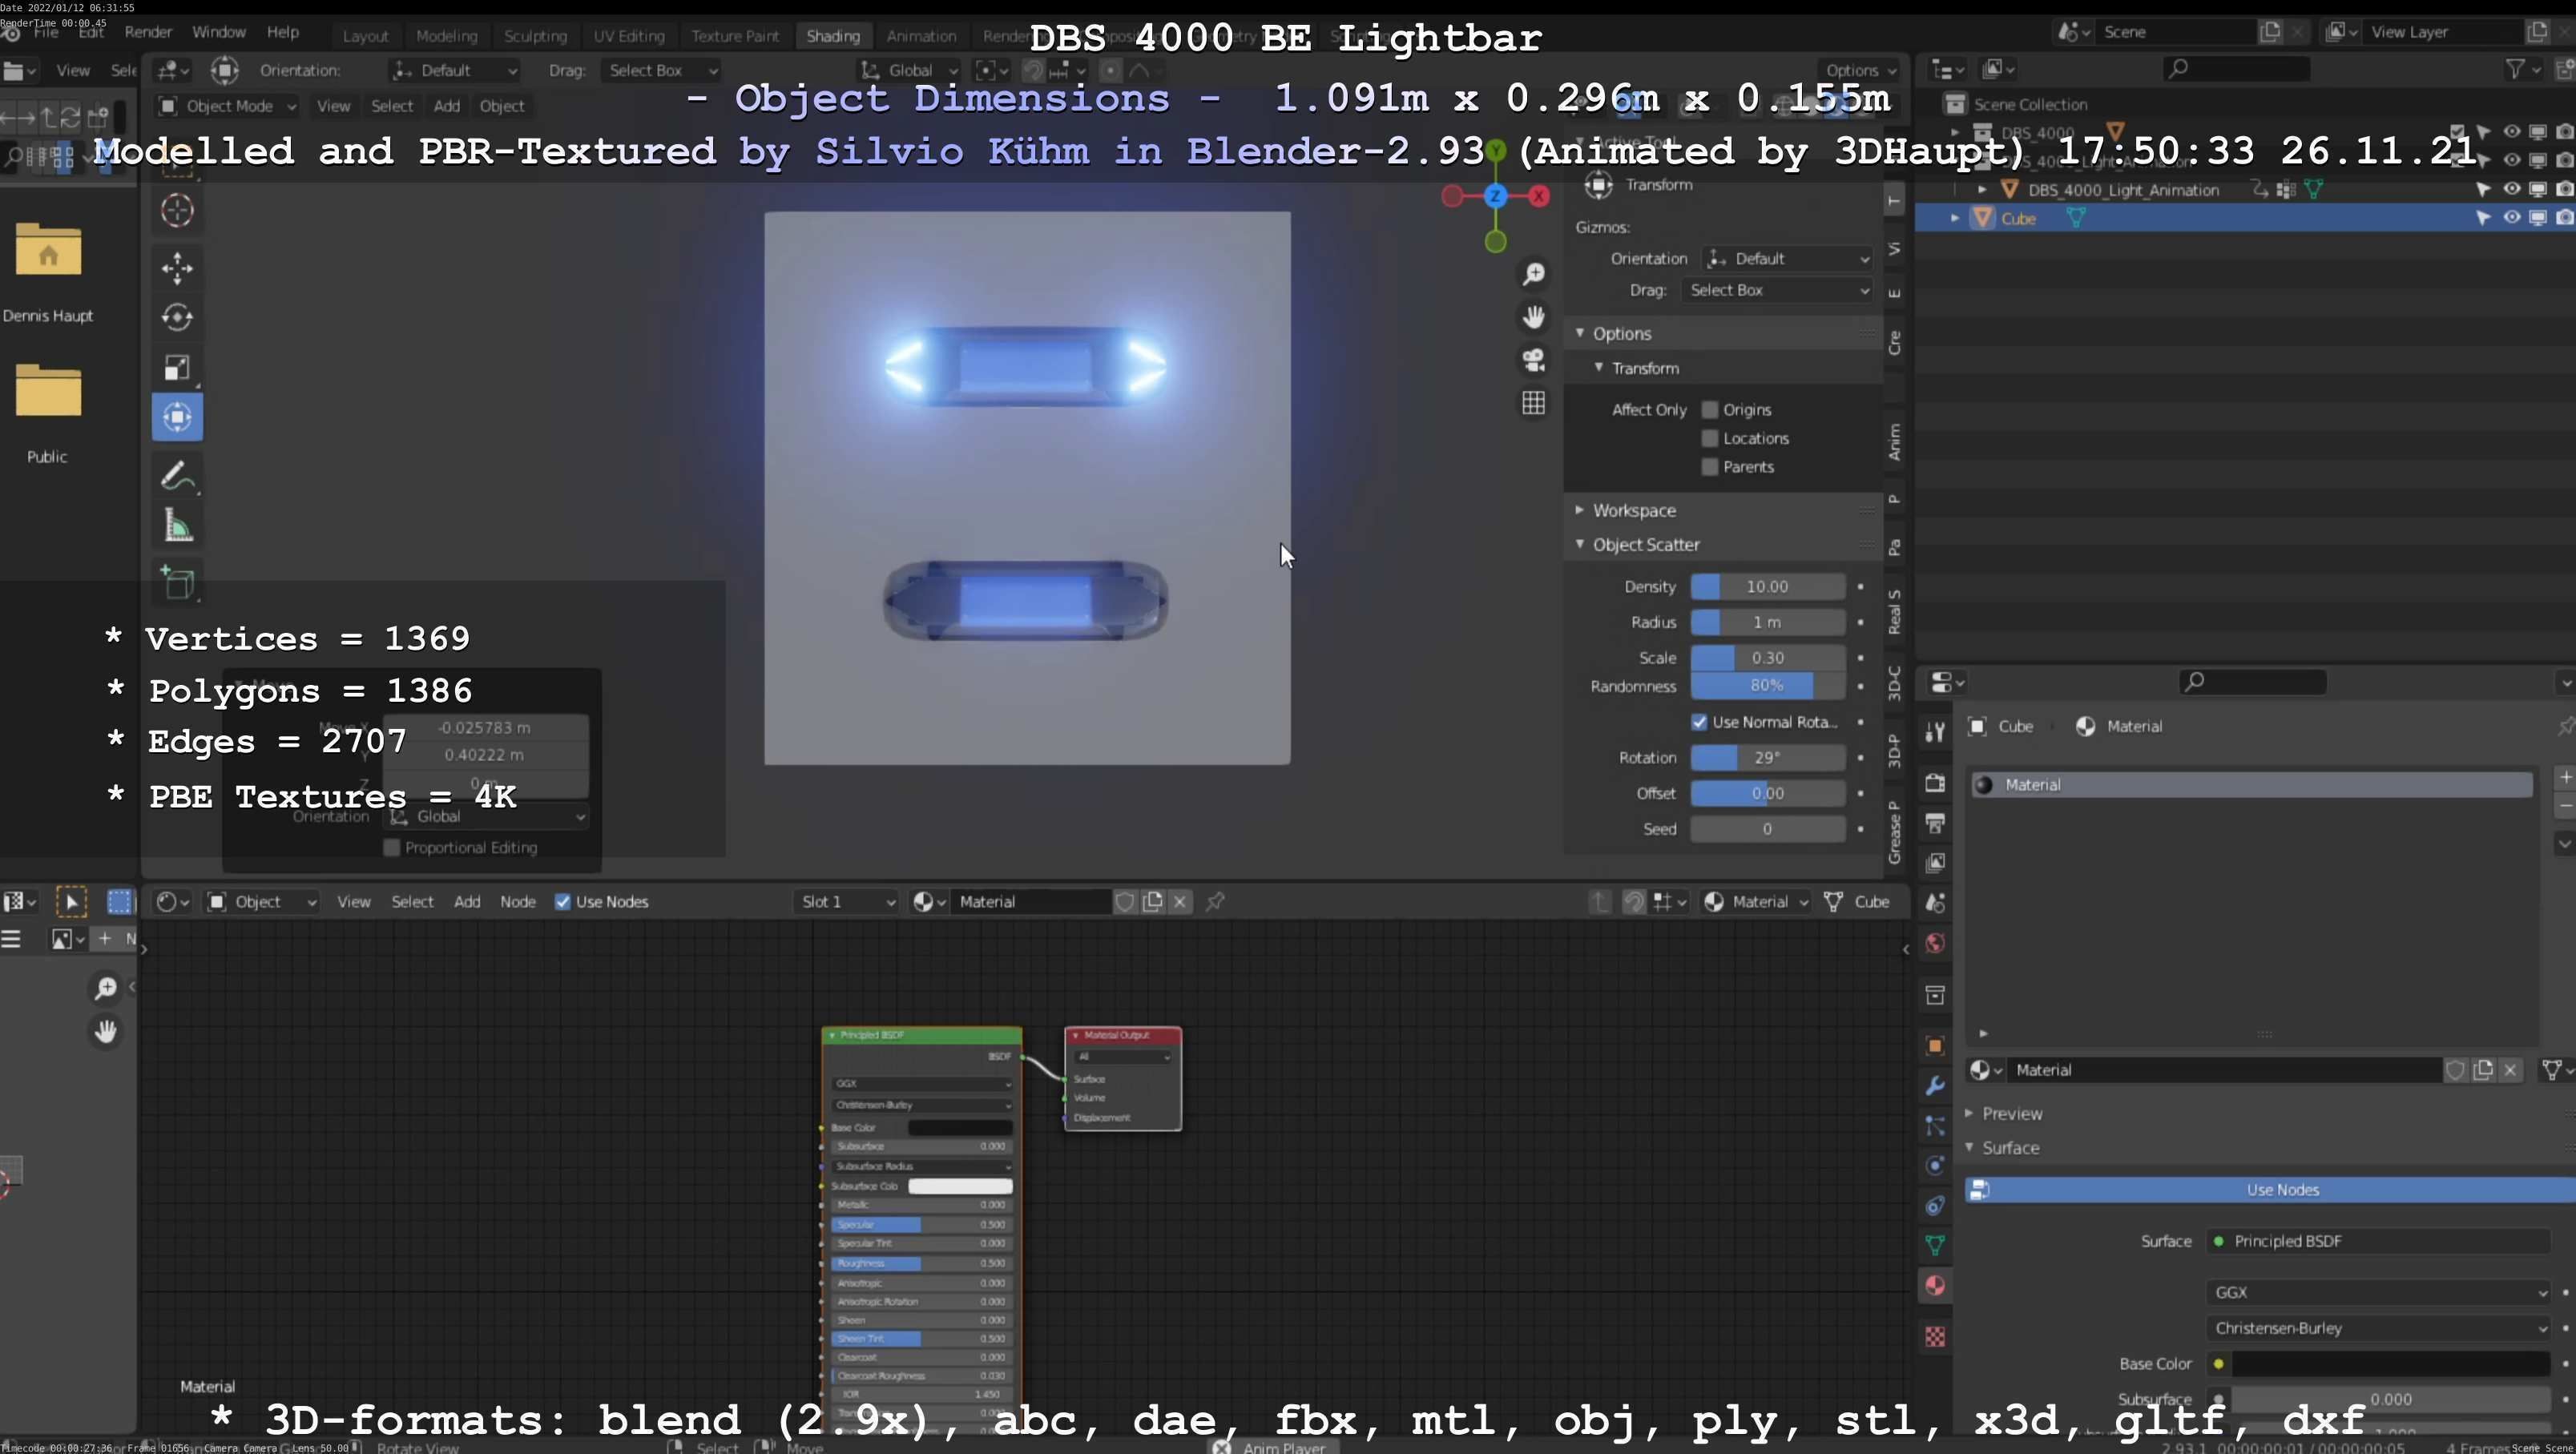2576x1454 pixels.
Task: Select the active Transform tool
Action: point(177,417)
